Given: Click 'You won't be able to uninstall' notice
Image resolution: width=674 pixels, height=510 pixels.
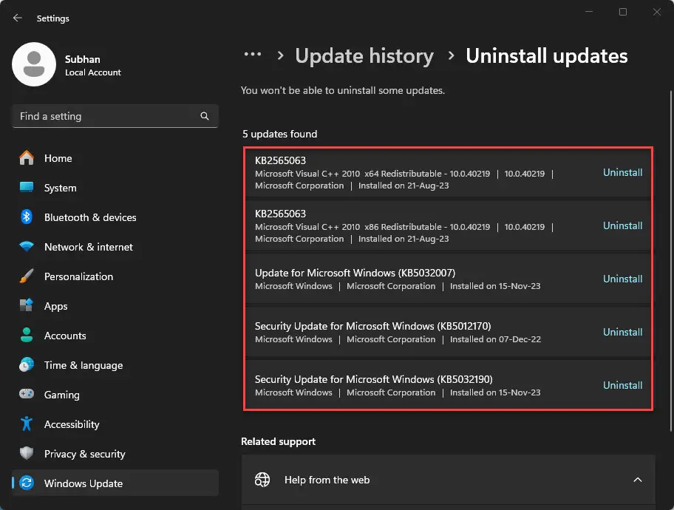Looking at the screenshot, I should click(x=343, y=90).
